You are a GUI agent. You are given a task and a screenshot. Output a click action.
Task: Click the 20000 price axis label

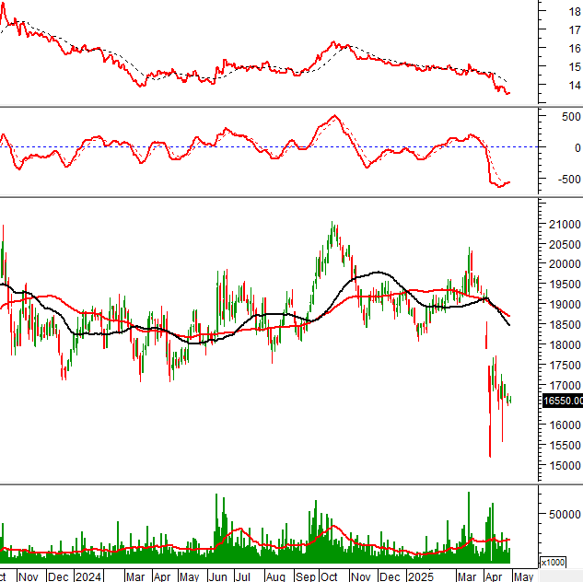coord(565,264)
